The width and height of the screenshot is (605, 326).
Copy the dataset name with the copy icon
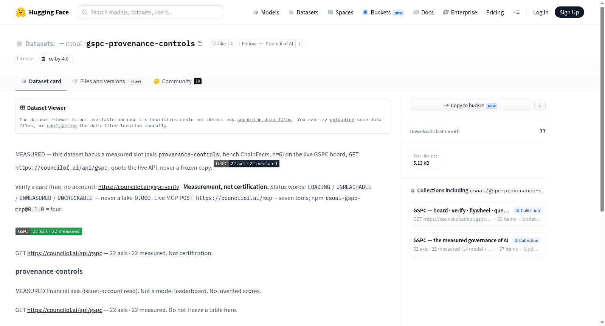point(200,44)
